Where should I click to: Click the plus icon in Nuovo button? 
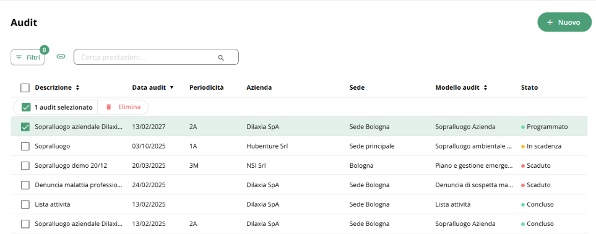[x=550, y=22]
